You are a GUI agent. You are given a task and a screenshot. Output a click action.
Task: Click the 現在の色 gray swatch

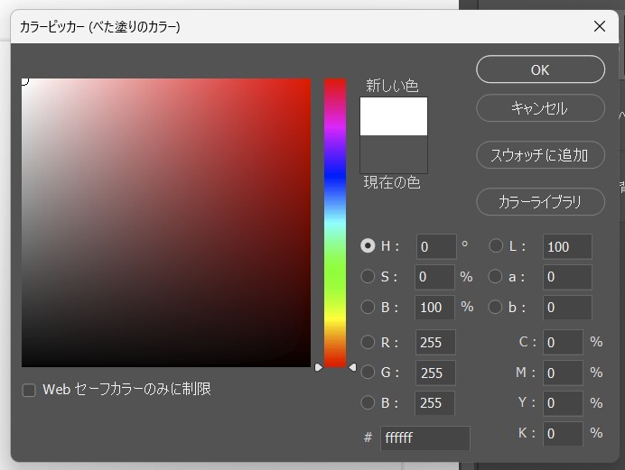tap(394, 154)
